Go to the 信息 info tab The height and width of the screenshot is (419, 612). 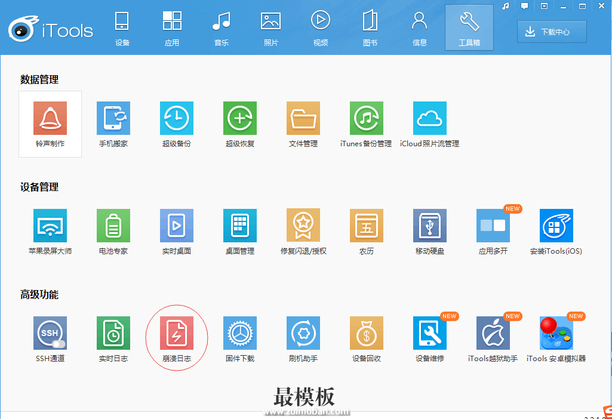(x=420, y=29)
